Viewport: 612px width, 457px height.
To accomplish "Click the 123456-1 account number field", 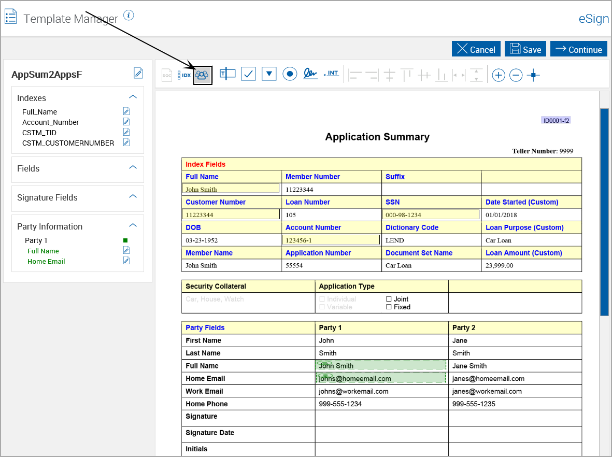I will click(331, 239).
